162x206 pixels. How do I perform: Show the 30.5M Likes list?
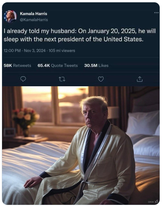(96, 65)
